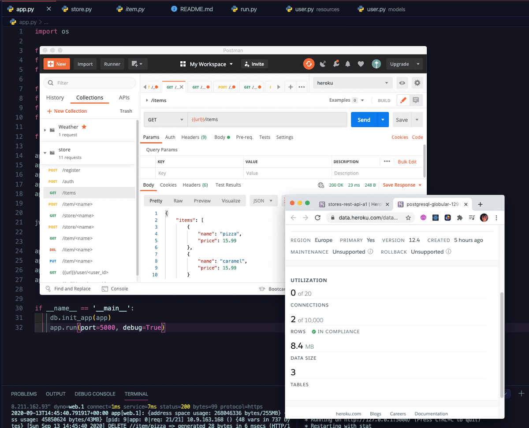Image resolution: width=529 pixels, height=428 pixels.
Task: Bookmark the page with the star icon
Action: coord(408,218)
